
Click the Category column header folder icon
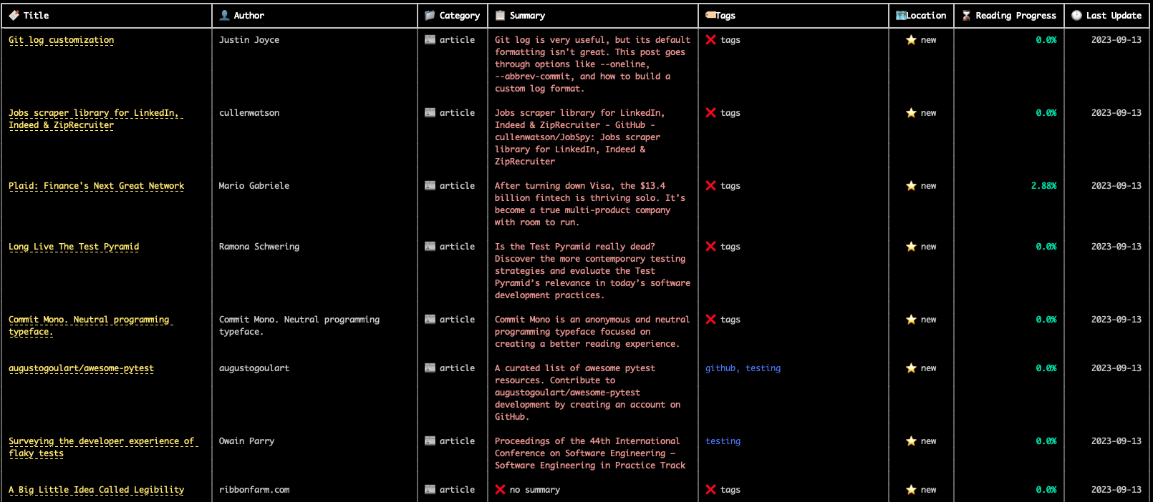coord(430,15)
